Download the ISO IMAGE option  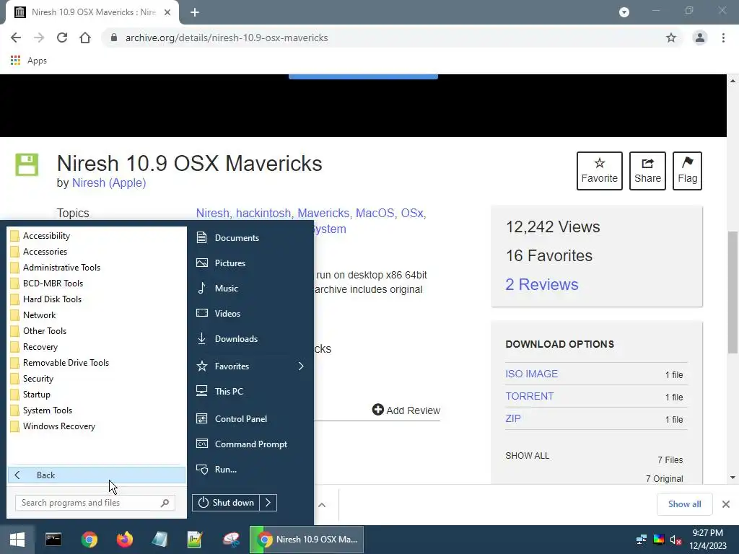pyautogui.click(x=532, y=374)
